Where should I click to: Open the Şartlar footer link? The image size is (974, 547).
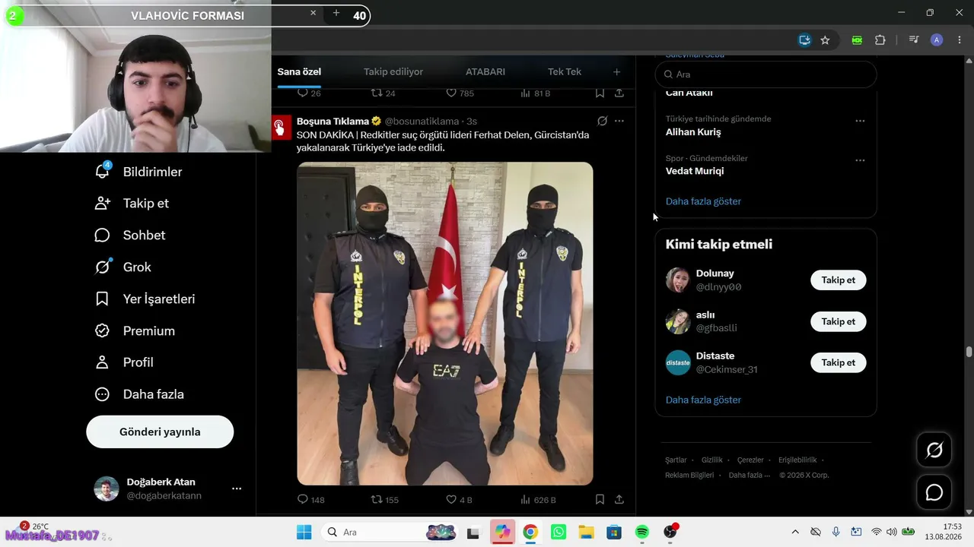[676, 460]
